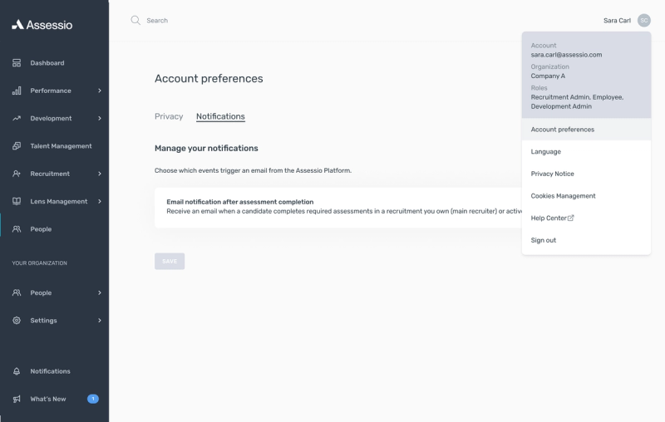Click the Dashboard icon in sidebar
The width and height of the screenshot is (665, 422).
click(x=17, y=63)
